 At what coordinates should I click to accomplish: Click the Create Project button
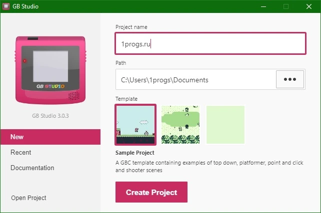151,192
